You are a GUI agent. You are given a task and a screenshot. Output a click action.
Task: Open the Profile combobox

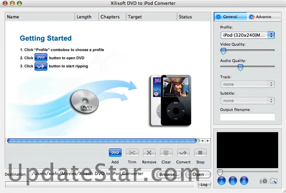coord(247,35)
